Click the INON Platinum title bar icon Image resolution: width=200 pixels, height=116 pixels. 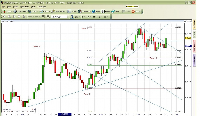tap(2, 3)
